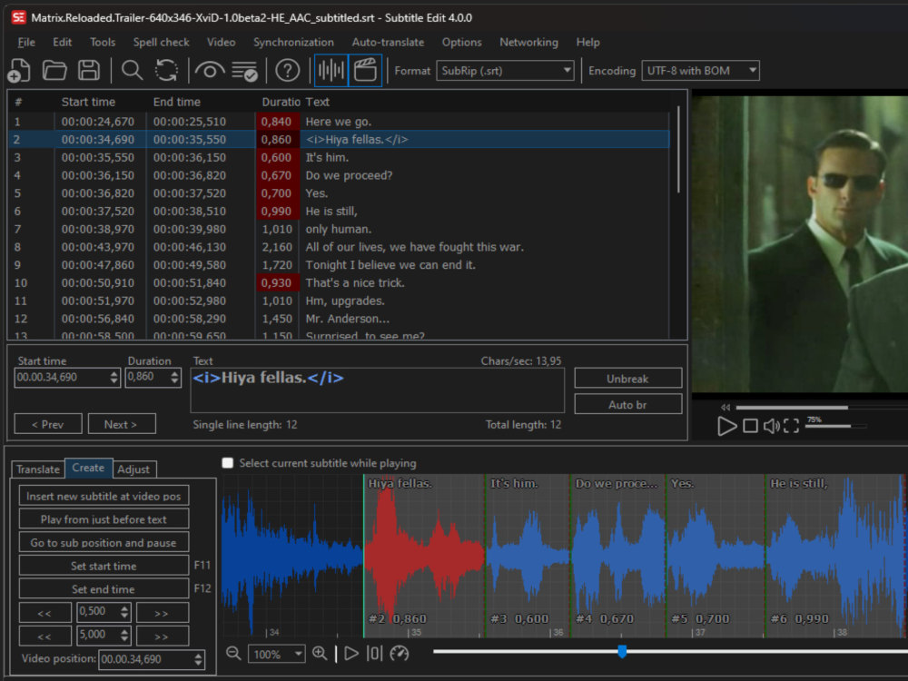908x681 pixels.
Task: Open the Tools menu
Action: click(x=103, y=43)
